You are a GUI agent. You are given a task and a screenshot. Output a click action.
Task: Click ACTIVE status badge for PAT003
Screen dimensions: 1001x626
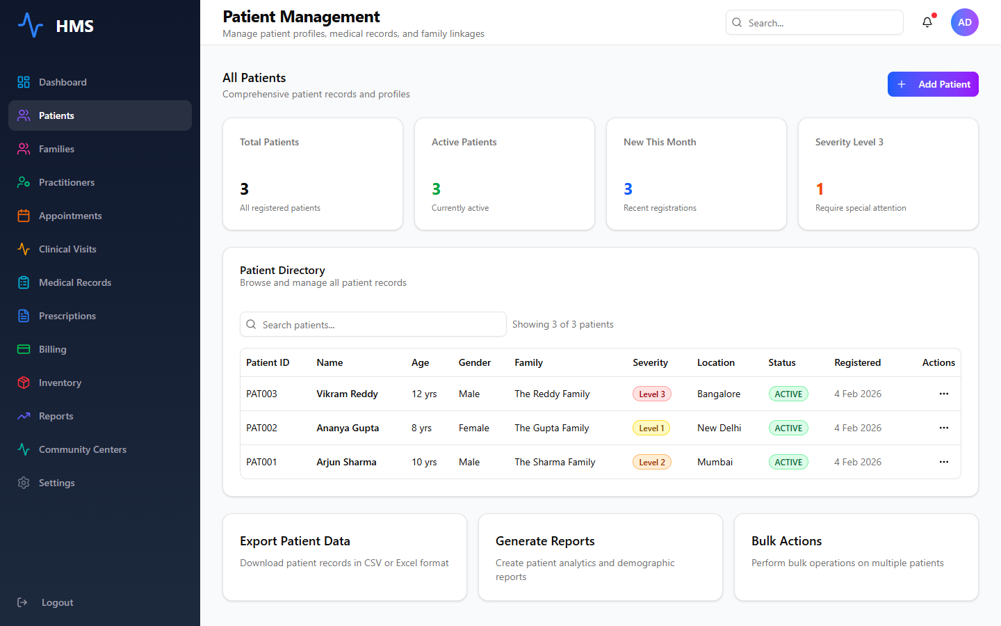click(788, 394)
